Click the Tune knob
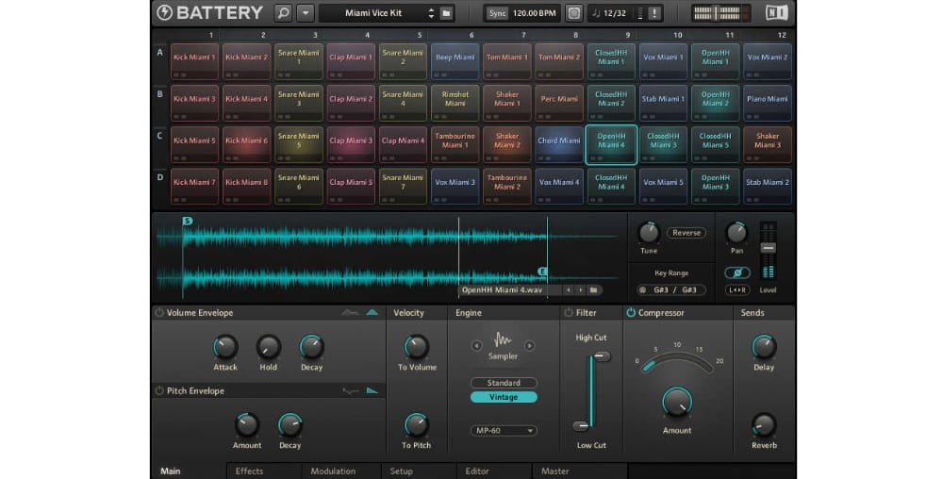 pos(649,232)
